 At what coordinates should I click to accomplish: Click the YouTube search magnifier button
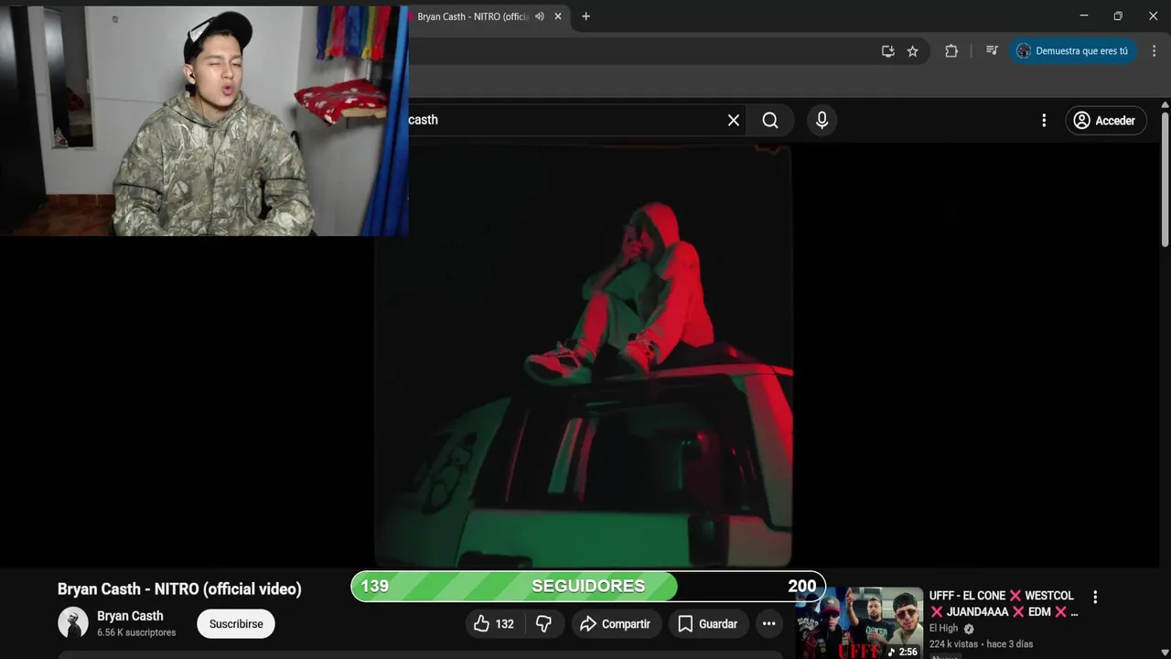click(770, 120)
